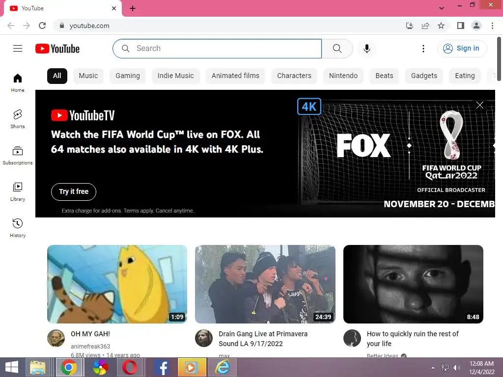Viewport: 503px width, 377px height.
Task: Select the Indie Music chip
Action: coord(175,76)
